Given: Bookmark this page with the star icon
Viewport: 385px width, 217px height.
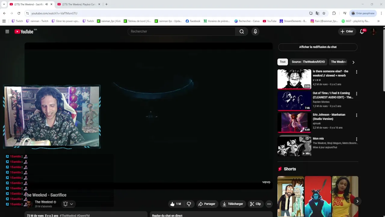Looking at the screenshot, I should pyautogui.click(x=324, y=13).
